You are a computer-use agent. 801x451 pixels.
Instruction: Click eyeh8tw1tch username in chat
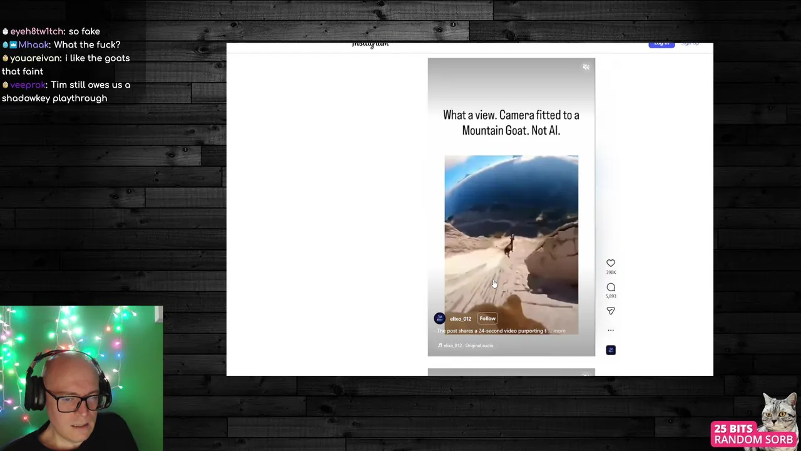coord(37,31)
